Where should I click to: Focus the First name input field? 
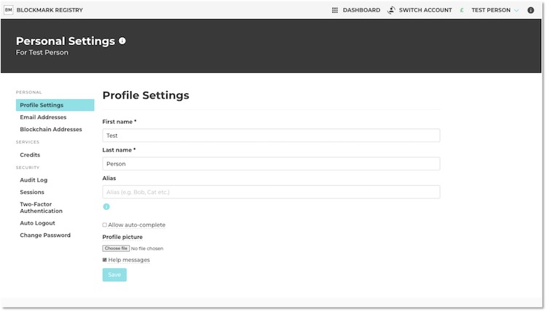pyautogui.click(x=271, y=136)
